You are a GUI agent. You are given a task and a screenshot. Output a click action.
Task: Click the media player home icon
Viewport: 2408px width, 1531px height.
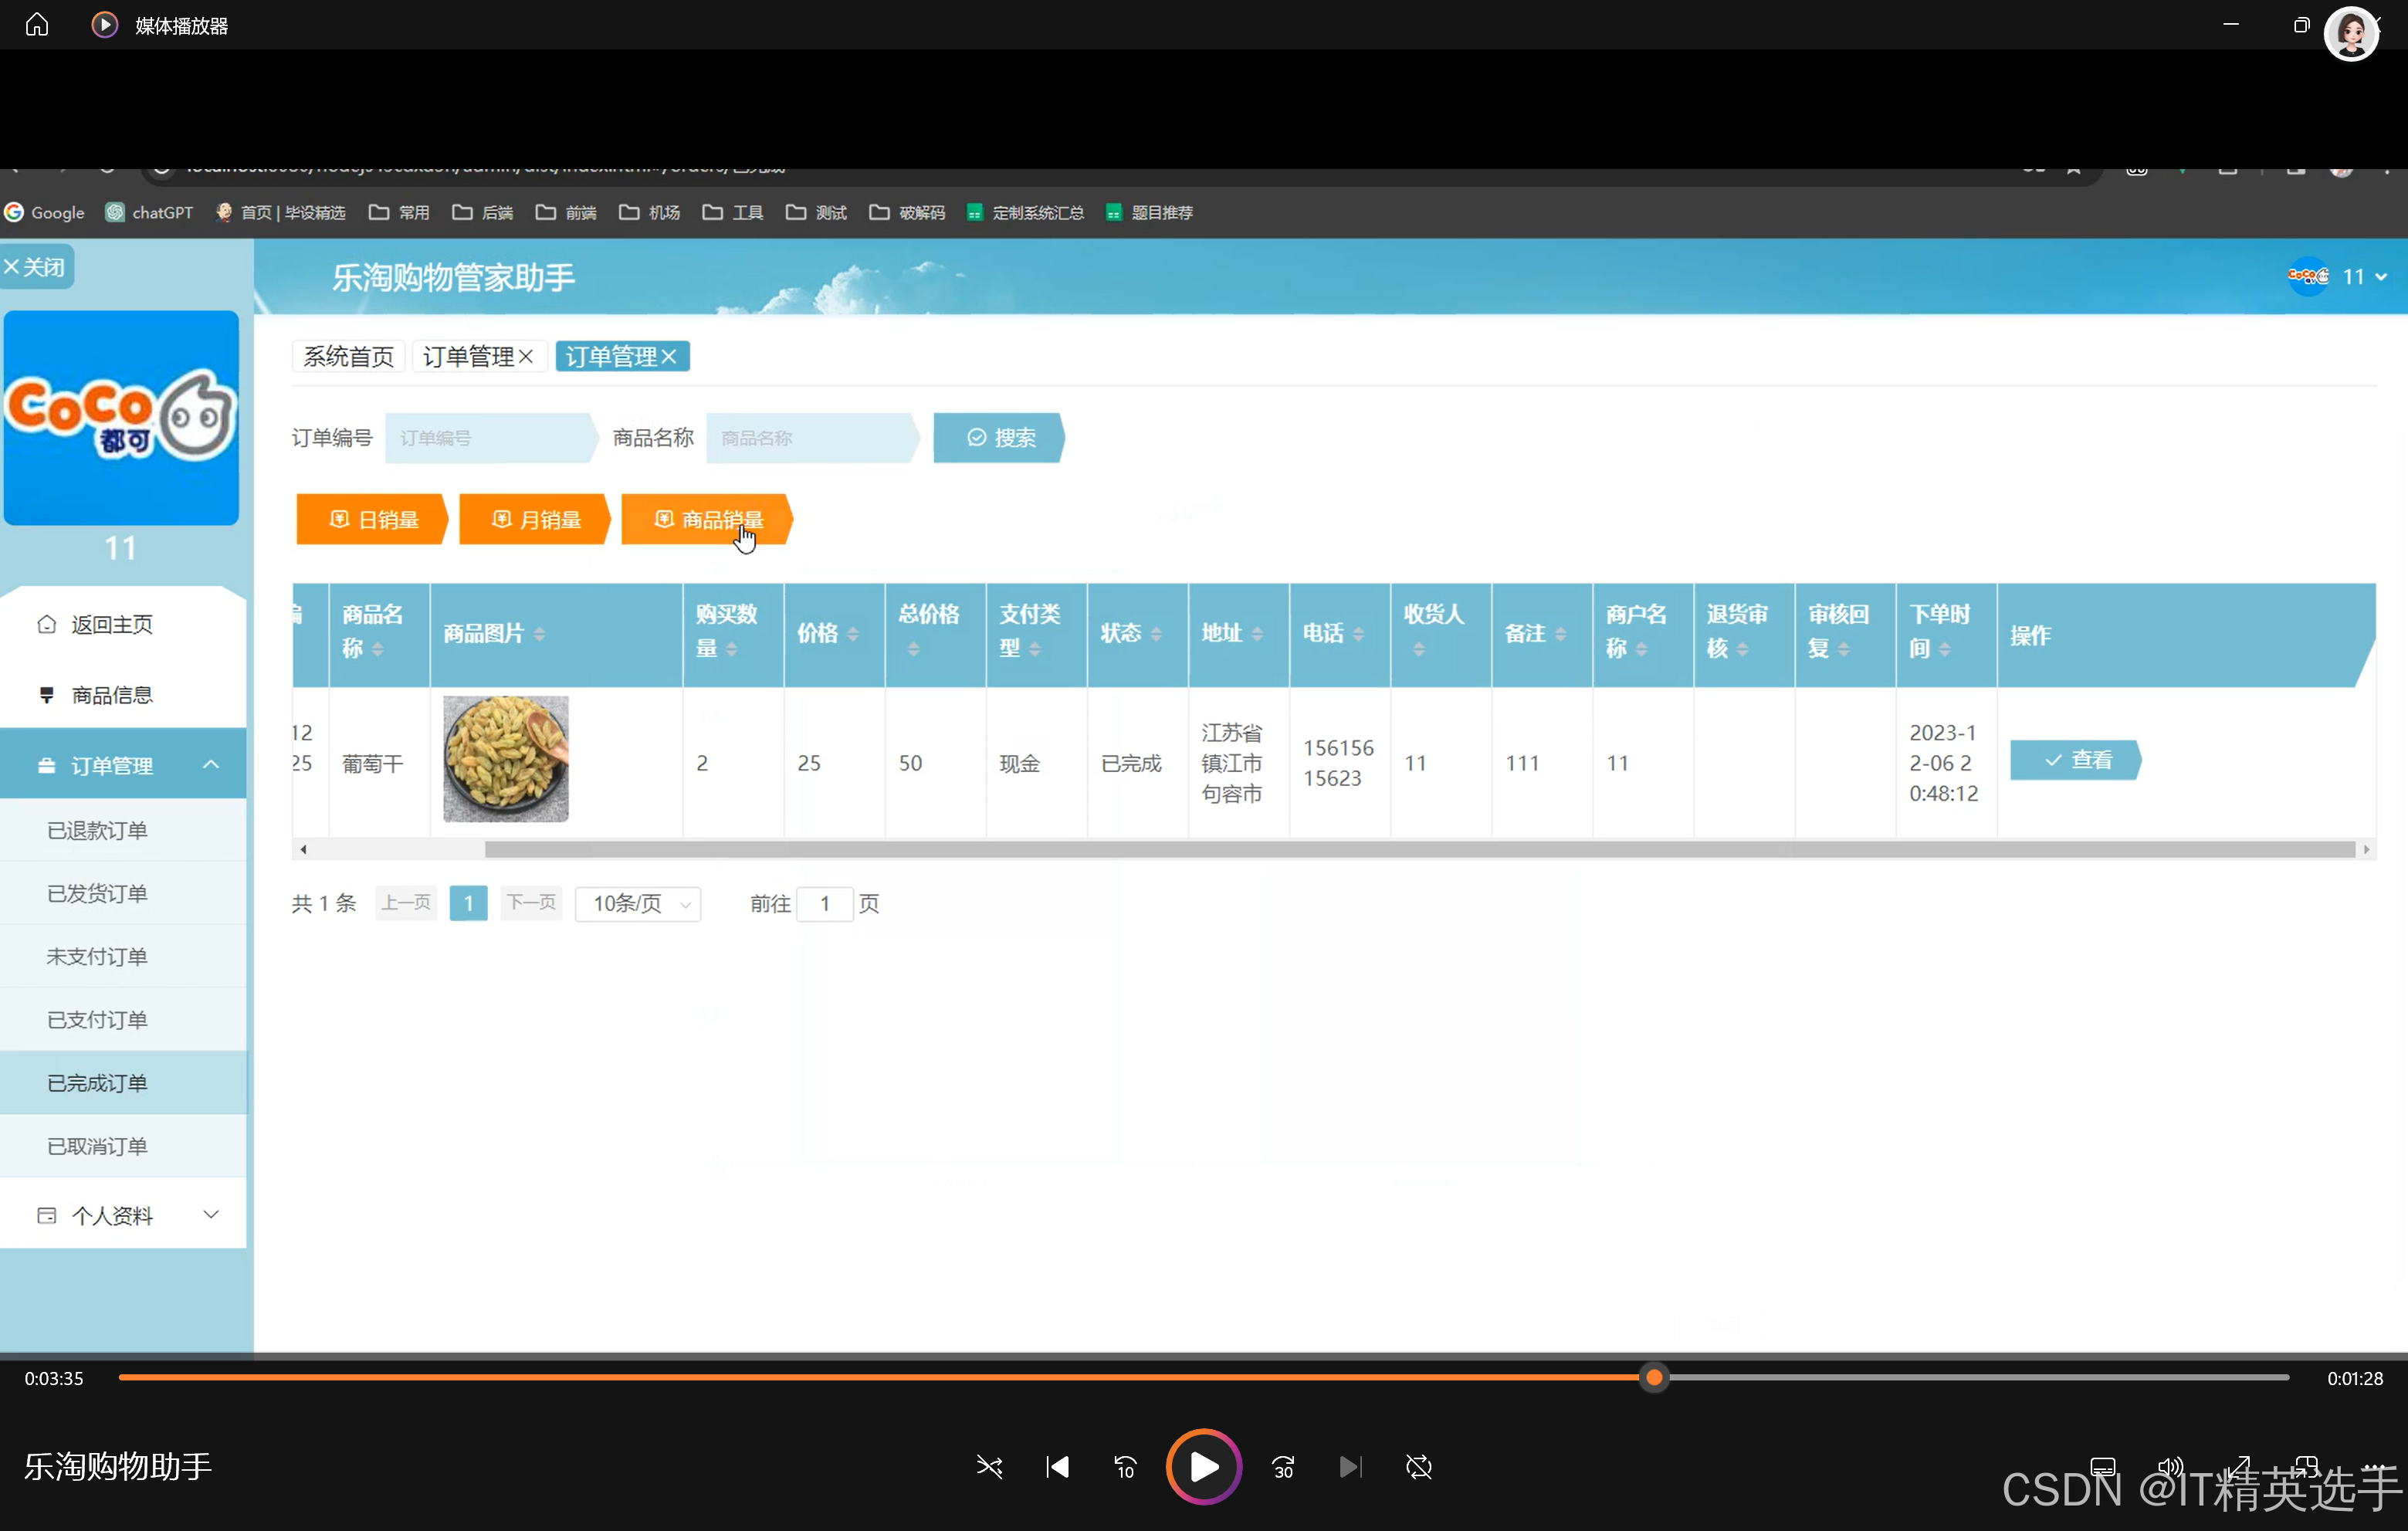coord(37,24)
